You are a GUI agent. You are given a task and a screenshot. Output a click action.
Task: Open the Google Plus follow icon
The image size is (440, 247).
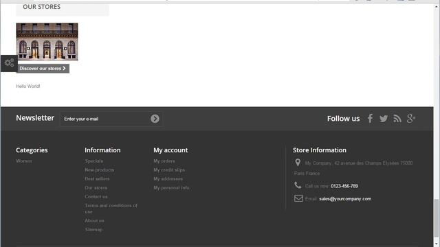click(411, 119)
